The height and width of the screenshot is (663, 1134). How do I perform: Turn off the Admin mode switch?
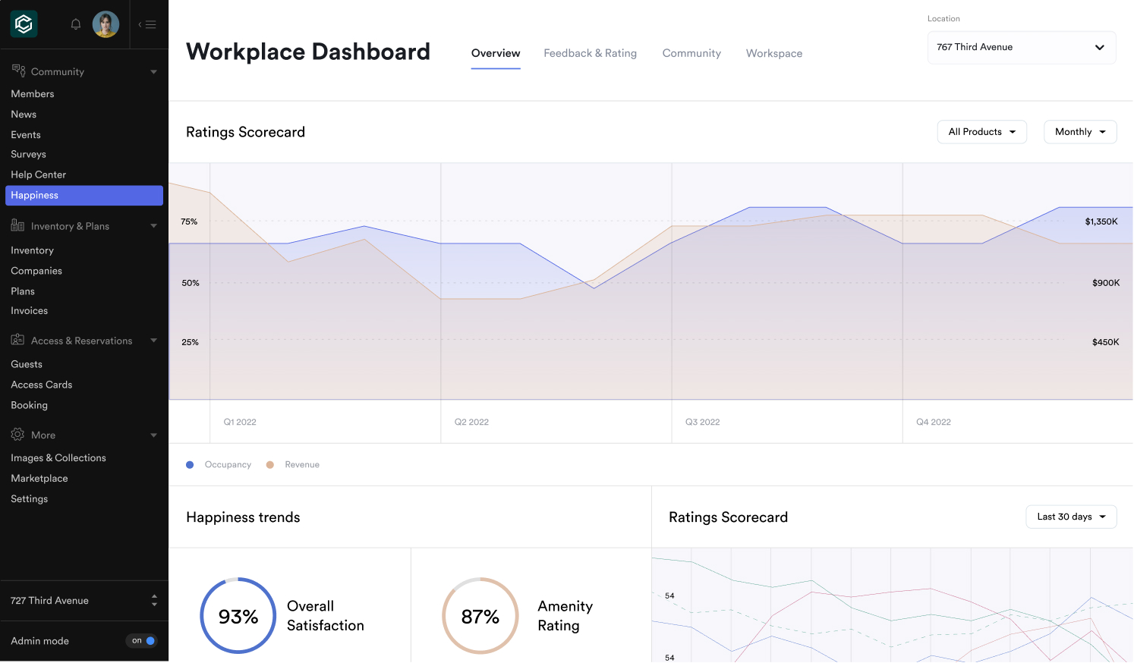[142, 641]
